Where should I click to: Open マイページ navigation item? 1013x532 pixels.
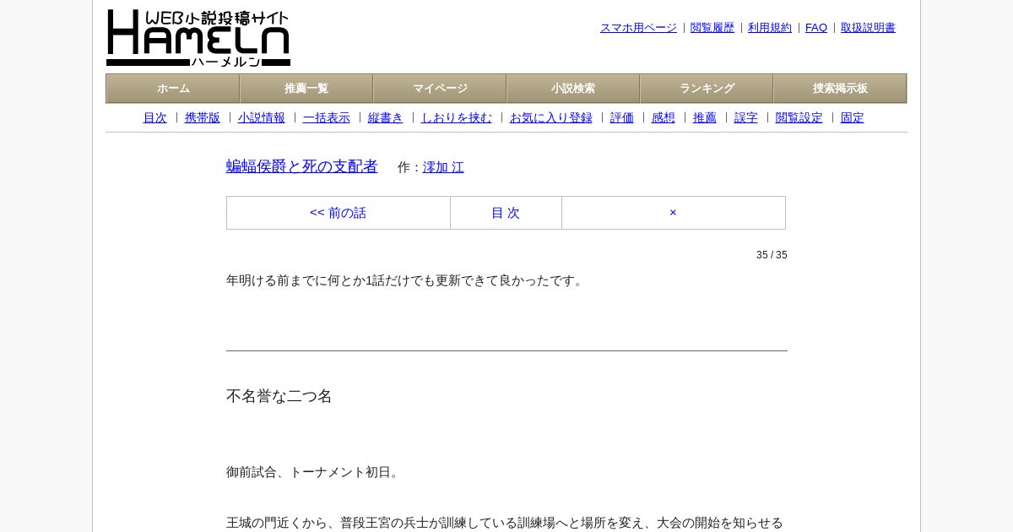pyautogui.click(x=440, y=89)
